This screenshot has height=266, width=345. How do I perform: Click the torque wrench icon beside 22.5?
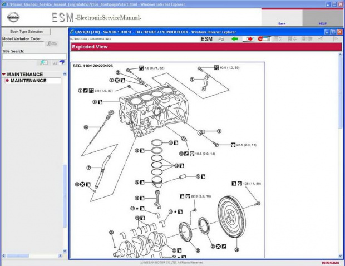point(233,145)
